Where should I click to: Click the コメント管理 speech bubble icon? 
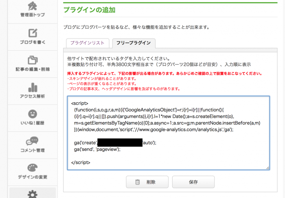click(33, 141)
